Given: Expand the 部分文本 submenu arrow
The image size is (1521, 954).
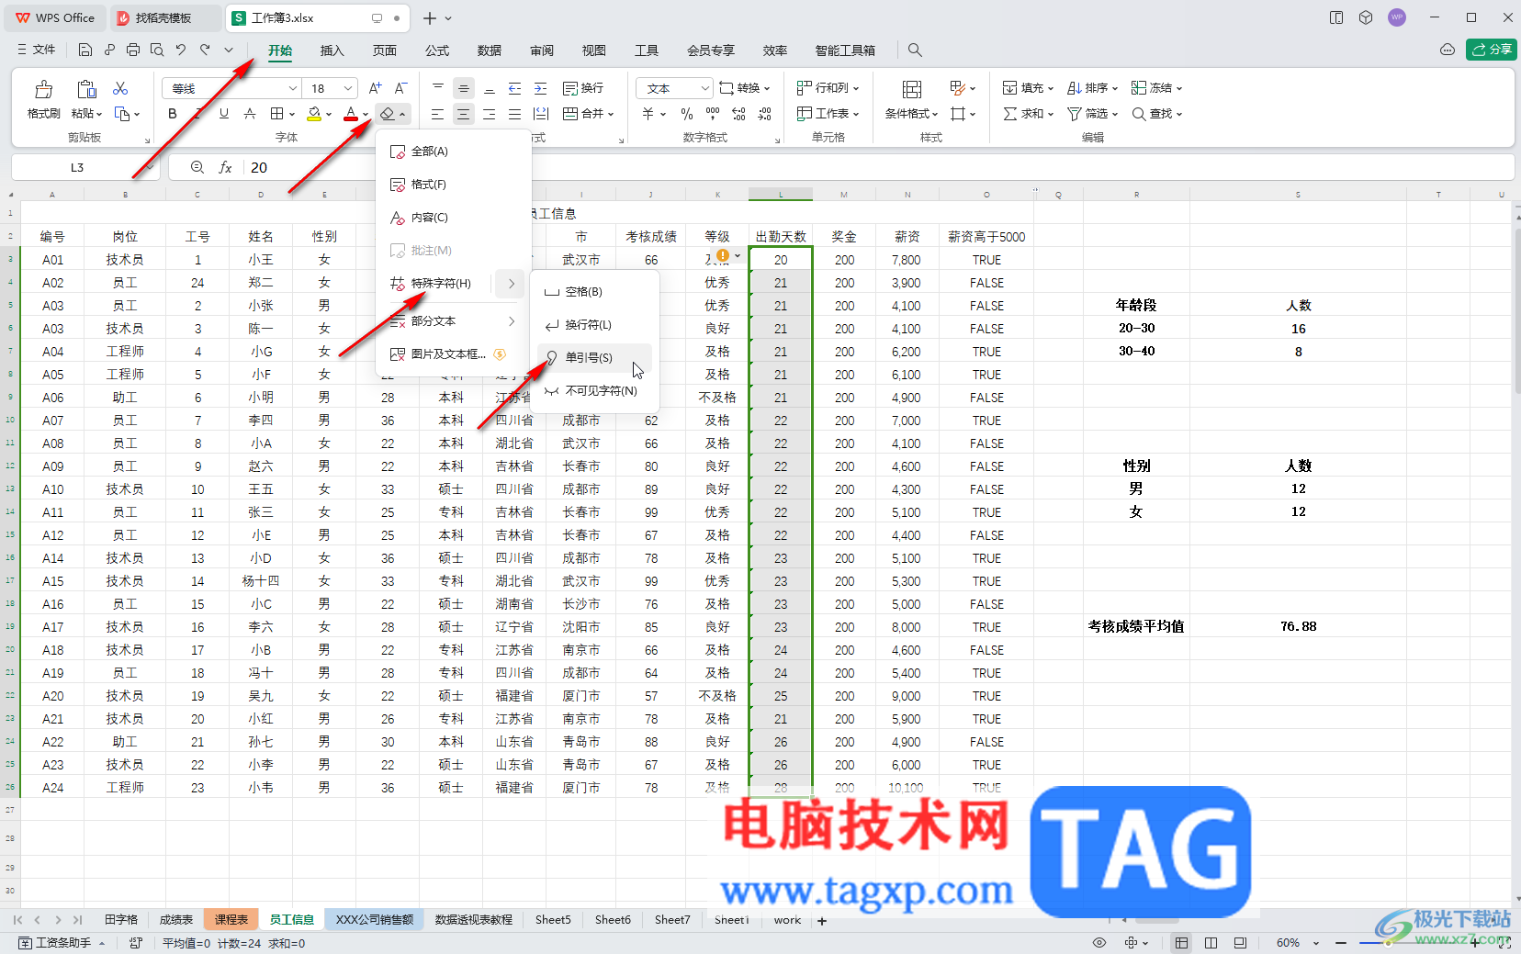Looking at the screenshot, I should pos(512,321).
